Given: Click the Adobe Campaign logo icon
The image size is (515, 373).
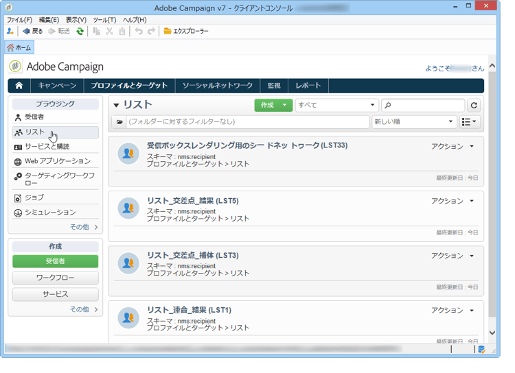Looking at the screenshot, I should click(15, 67).
